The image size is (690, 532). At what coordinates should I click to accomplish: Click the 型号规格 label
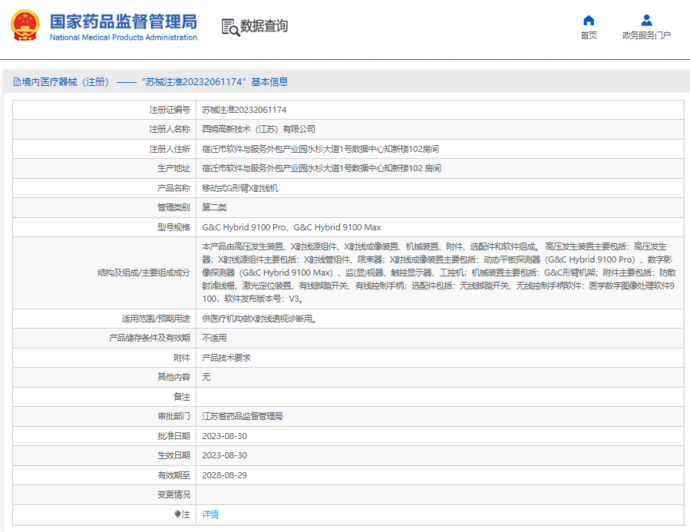[x=173, y=227]
